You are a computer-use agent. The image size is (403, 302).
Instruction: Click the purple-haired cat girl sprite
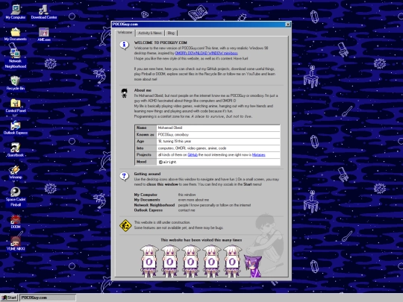point(253,265)
